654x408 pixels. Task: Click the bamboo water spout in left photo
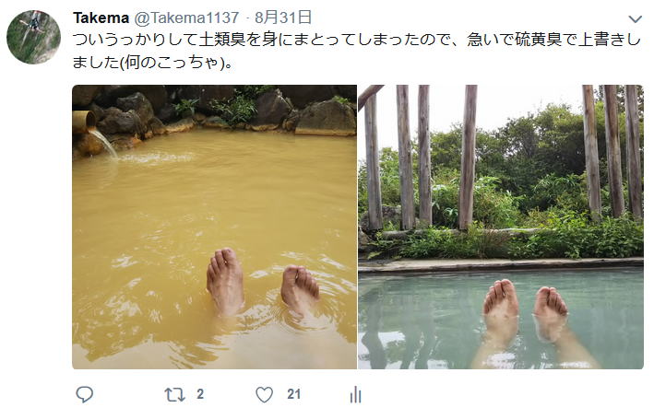tap(84, 122)
